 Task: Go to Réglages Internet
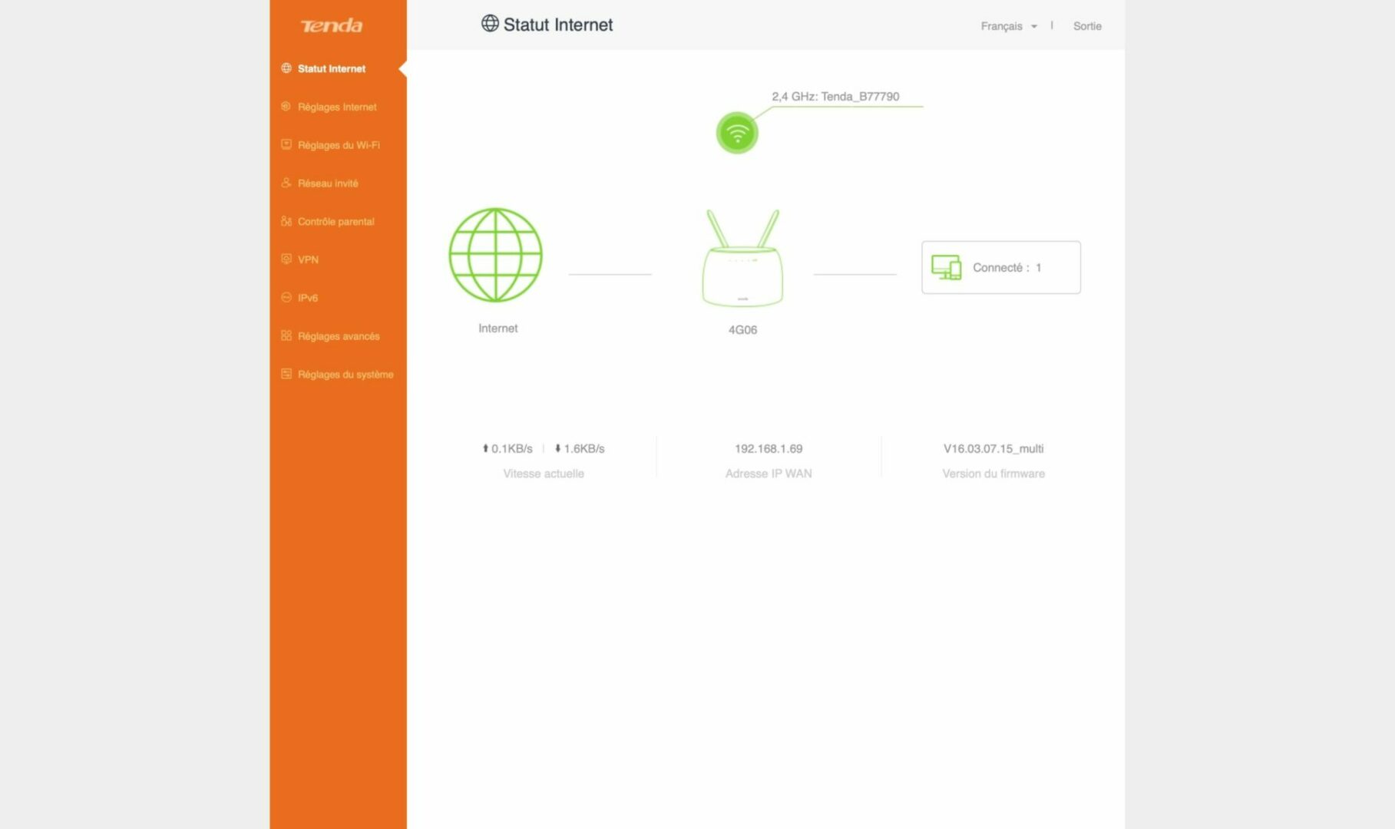(337, 107)
